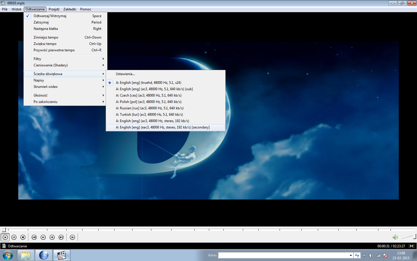The width and height of the screenshot is (417, 261).
Task: Click inside the Adres input field
Action: pyautogui.click(x=283, y=255)
